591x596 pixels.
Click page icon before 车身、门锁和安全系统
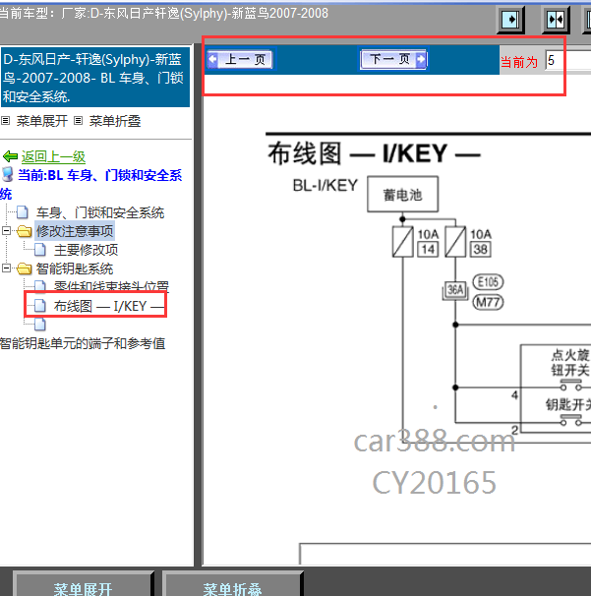(23, 212)
